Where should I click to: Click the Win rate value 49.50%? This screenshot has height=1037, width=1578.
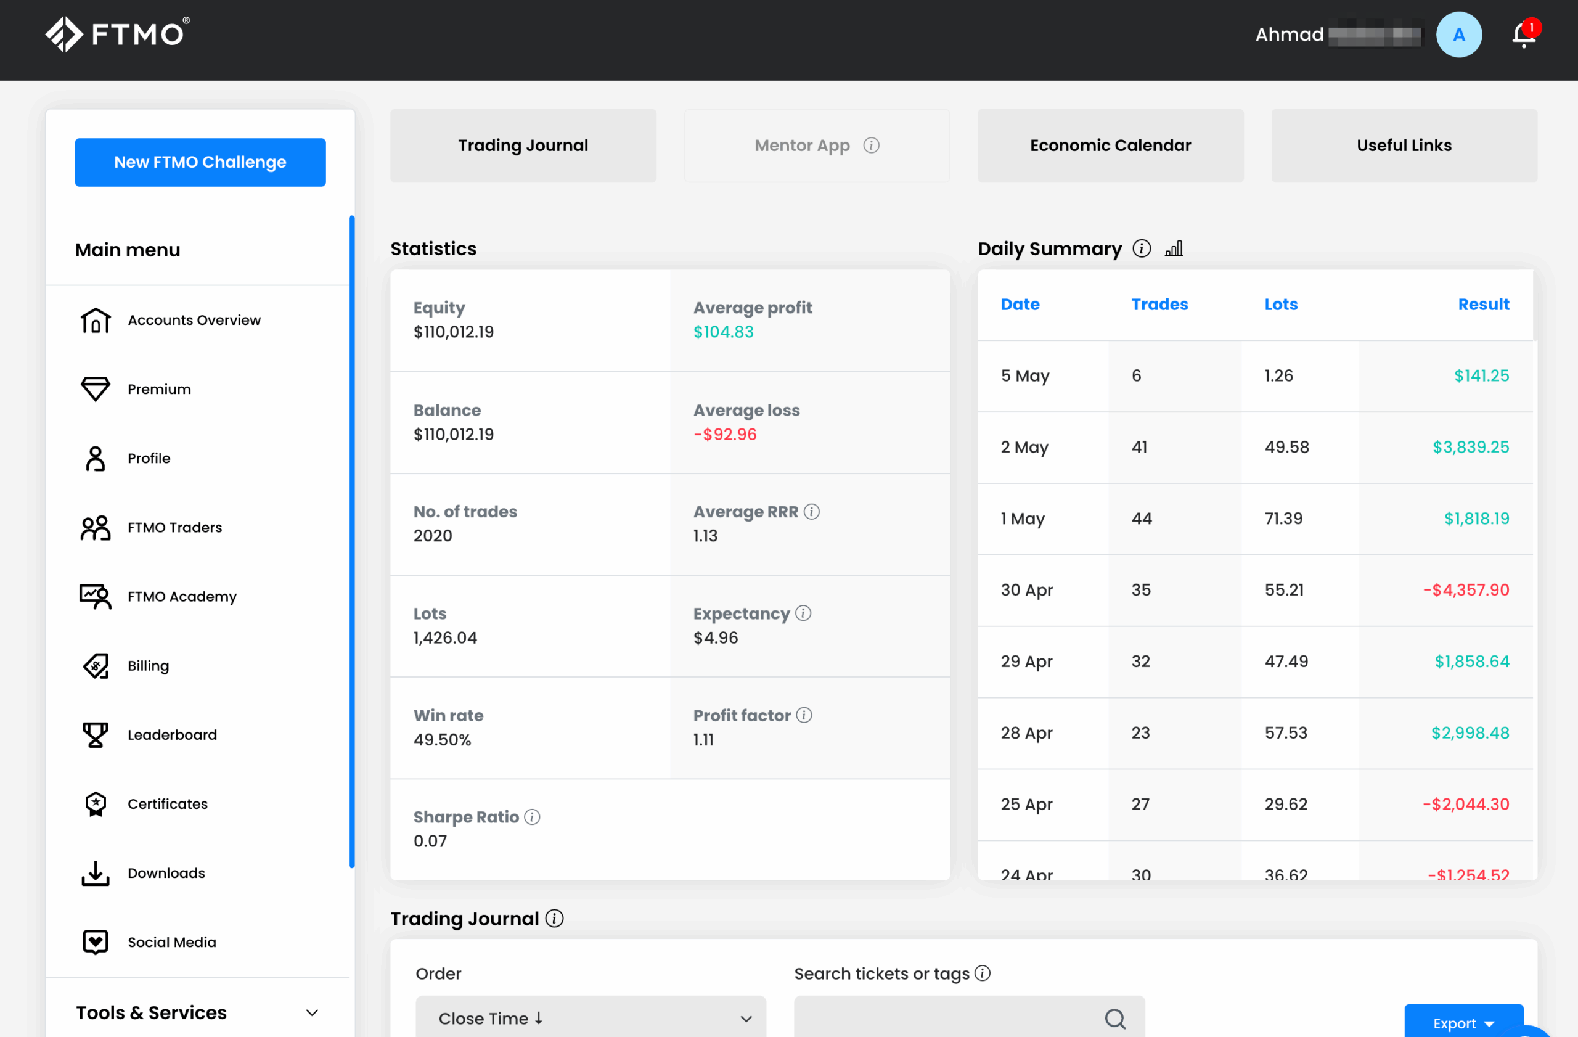pos(442,740)
